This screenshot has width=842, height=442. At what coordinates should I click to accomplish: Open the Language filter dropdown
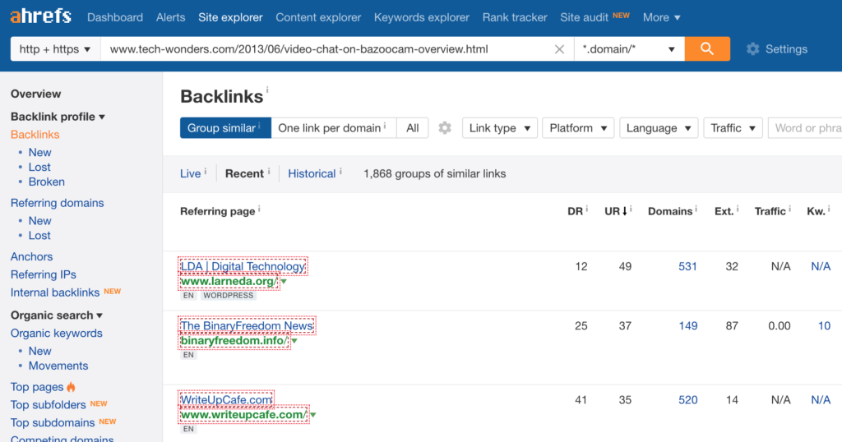[x=659, y=128]
